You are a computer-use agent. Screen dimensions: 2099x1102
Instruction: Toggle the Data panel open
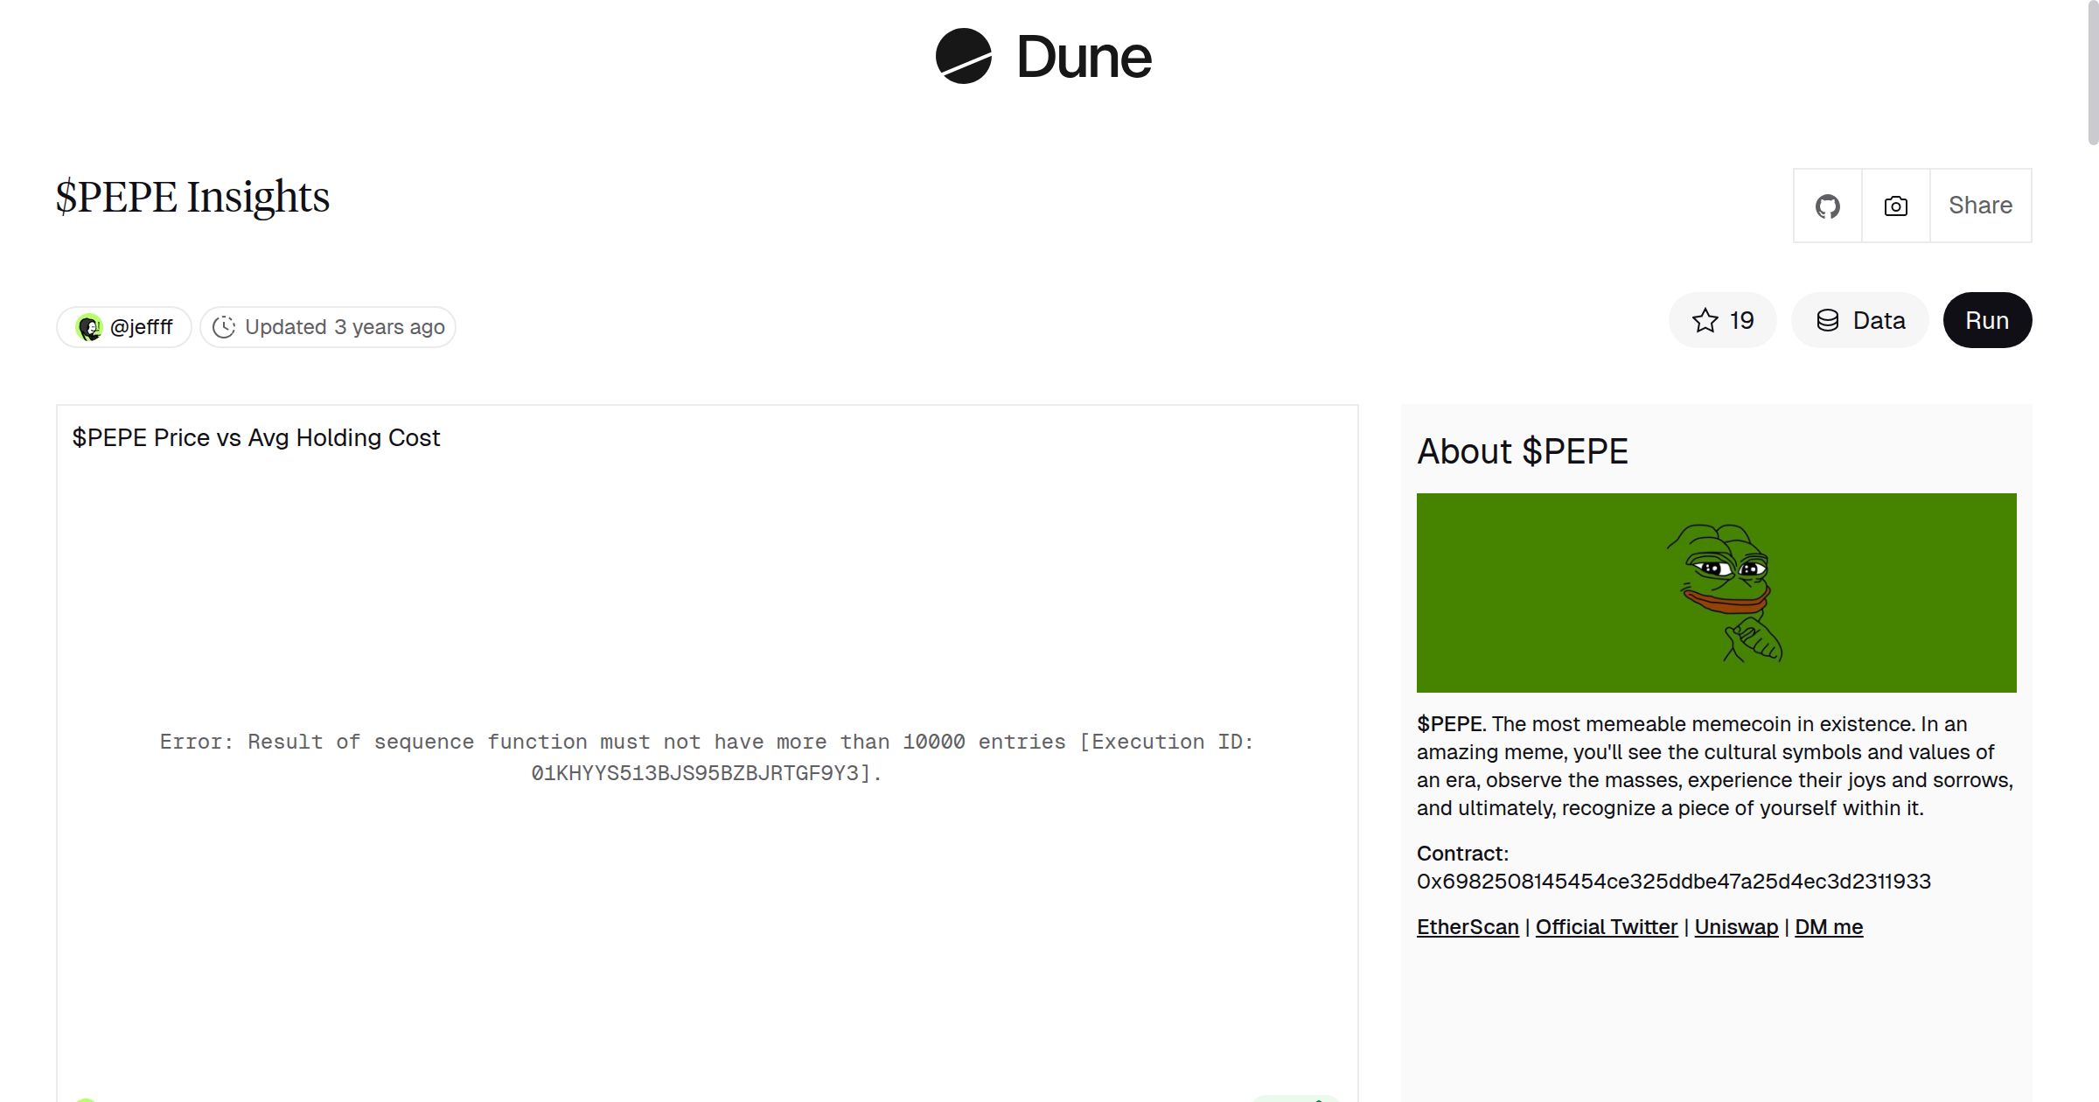click(x=1859, y=320)
